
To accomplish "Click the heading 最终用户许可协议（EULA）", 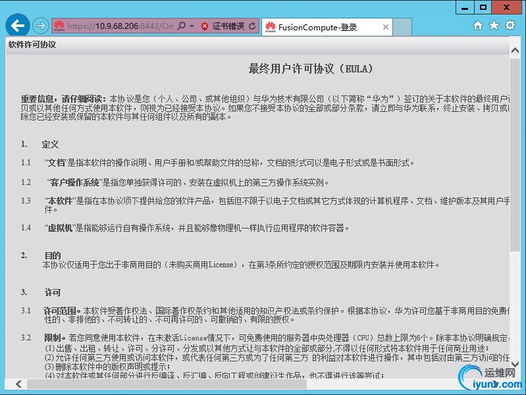I will point(311,69).
